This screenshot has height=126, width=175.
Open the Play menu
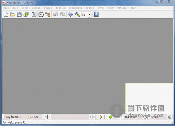pyautogui.click(x=111, y=8)
